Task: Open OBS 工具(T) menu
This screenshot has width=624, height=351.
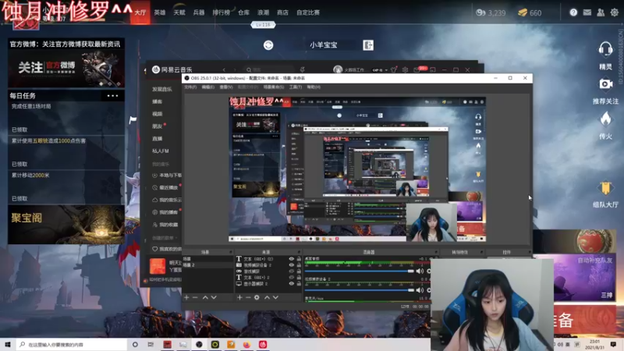Action: click(296, 87)
